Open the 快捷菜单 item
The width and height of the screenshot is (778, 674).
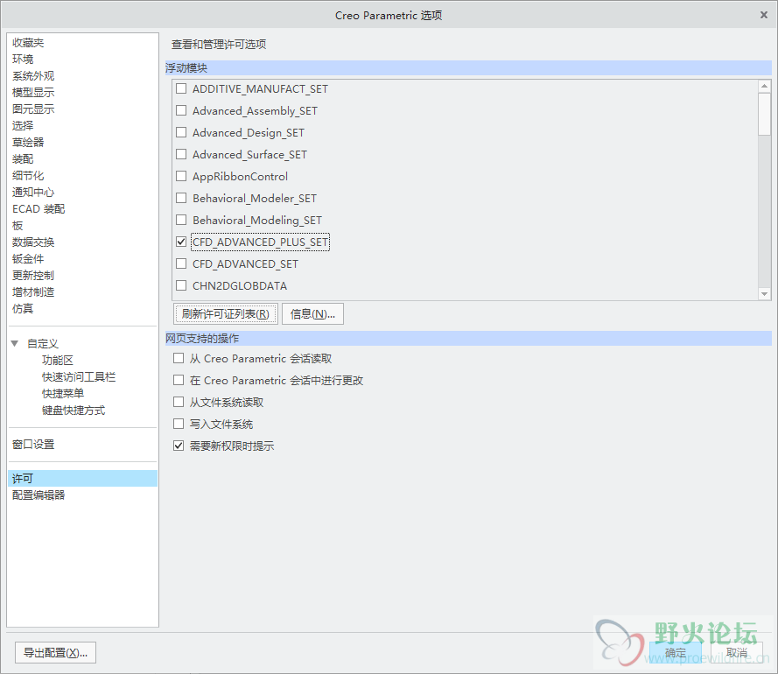63,394
